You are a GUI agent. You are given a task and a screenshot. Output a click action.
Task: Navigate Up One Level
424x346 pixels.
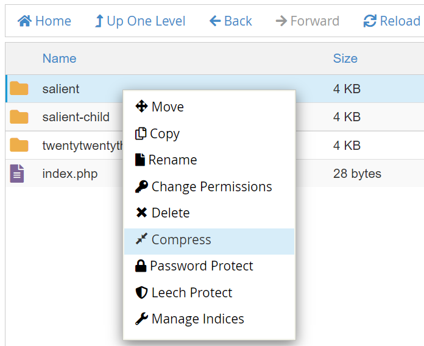140,21
